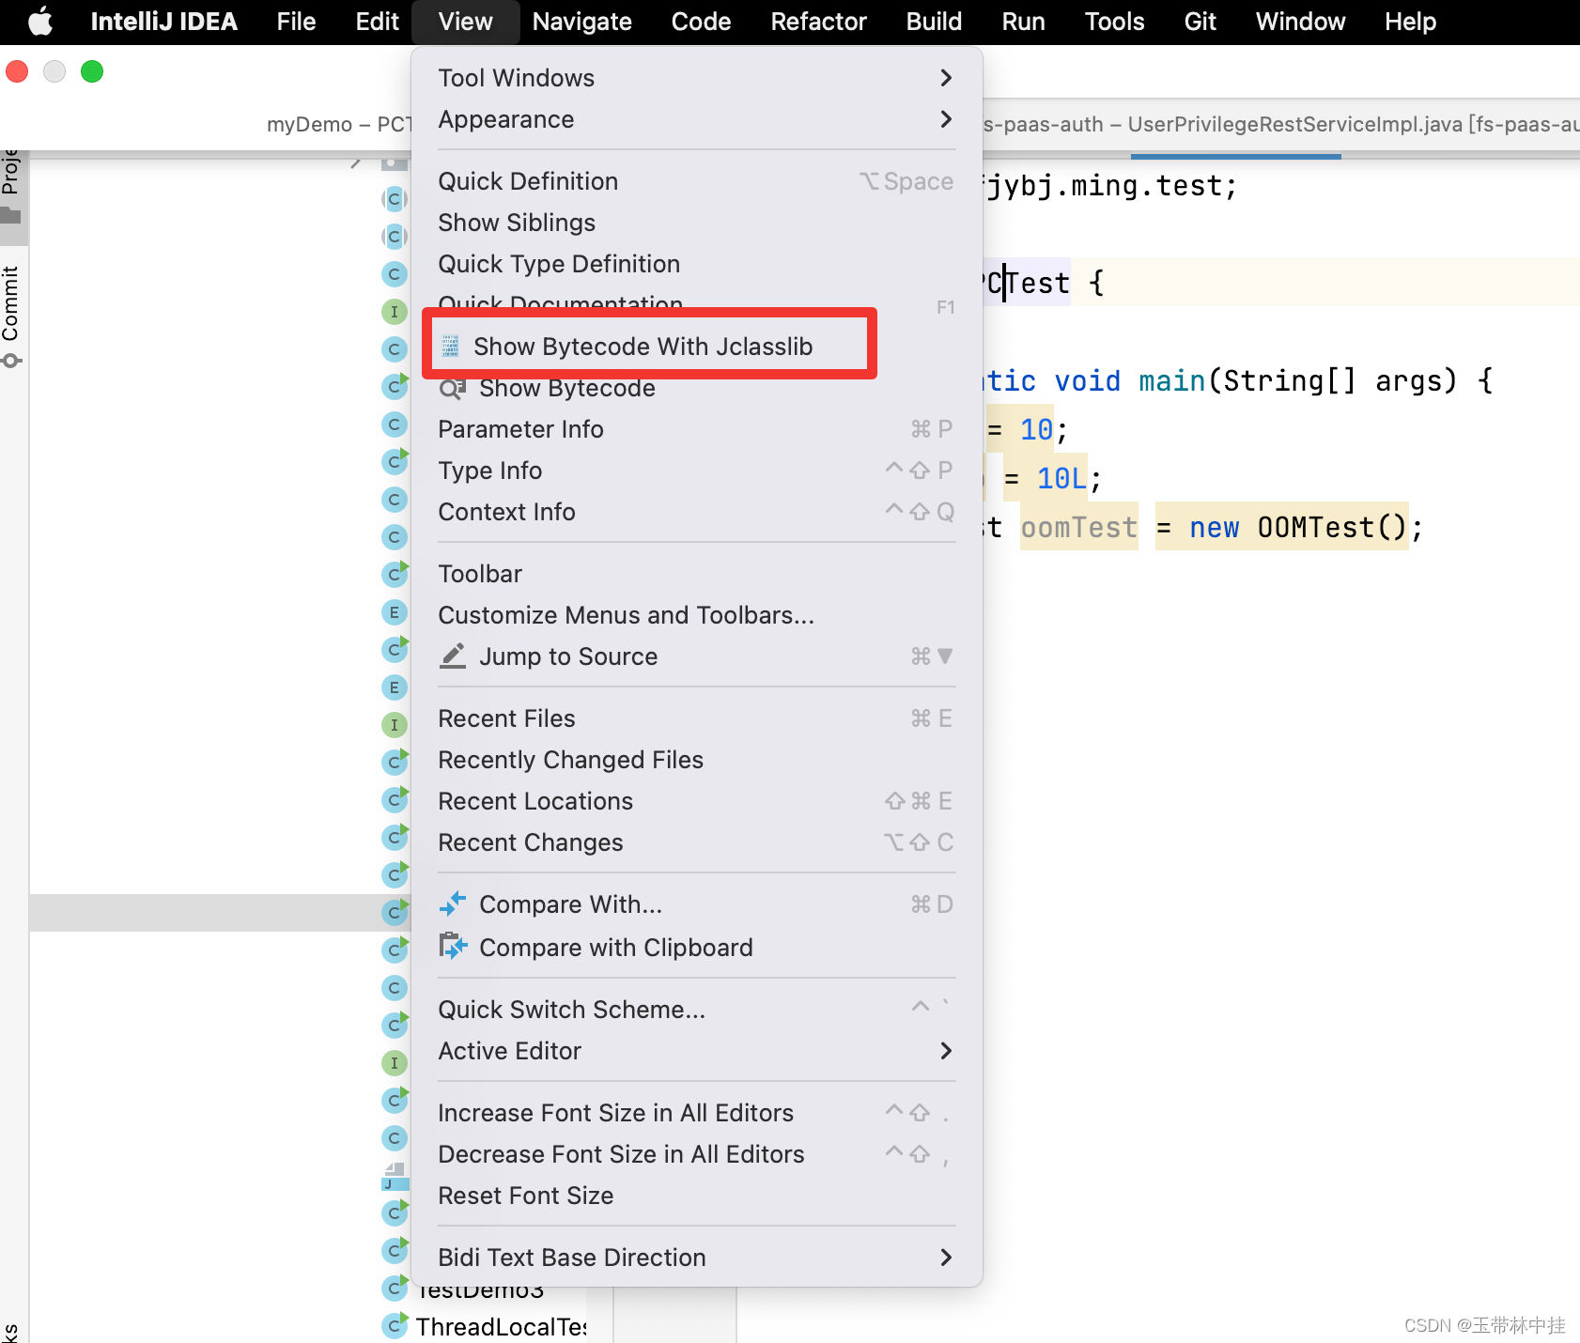
Task: Choose Context Info
Action: tap(696, 512)
